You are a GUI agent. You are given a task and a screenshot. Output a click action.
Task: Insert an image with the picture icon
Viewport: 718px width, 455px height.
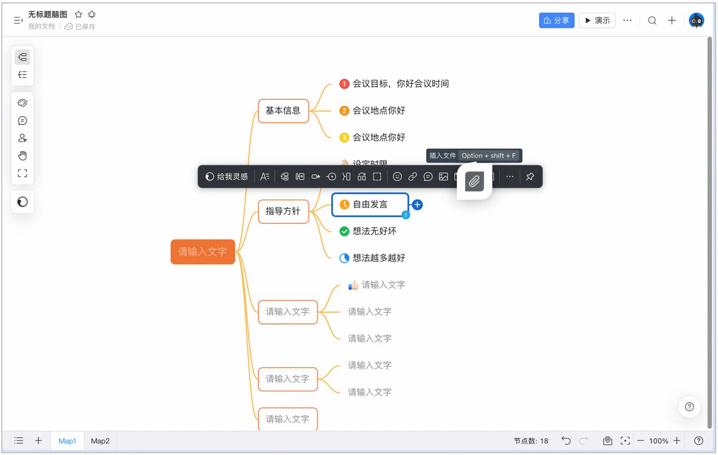443,176
